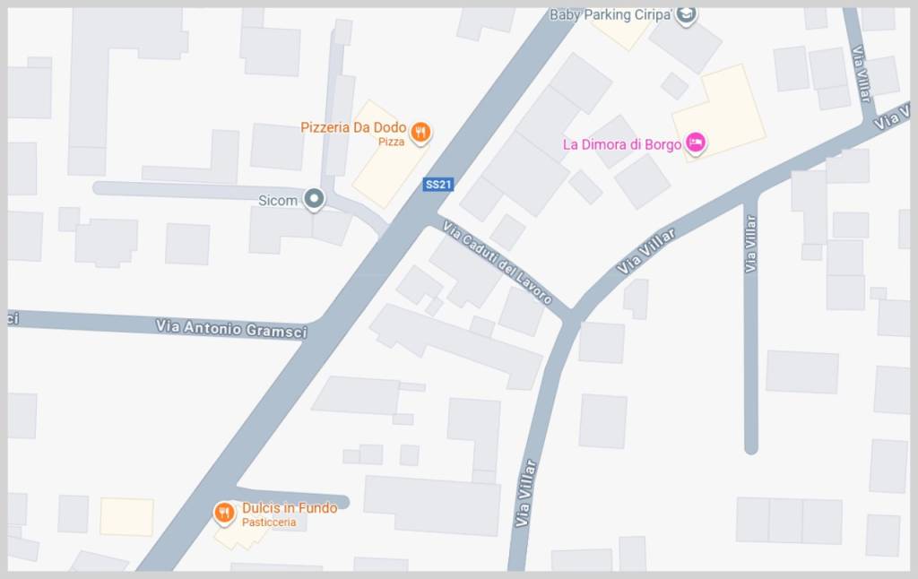918x579 pixels.
Task: Click the Via Antonio Gramsci street label
Action: (231, 328)
